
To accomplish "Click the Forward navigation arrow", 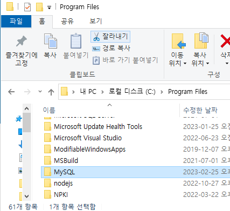I will [x=27, y=92].
